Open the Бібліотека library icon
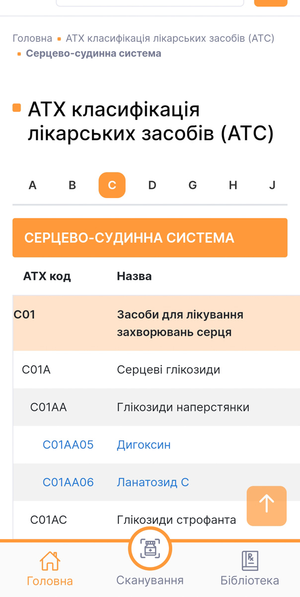This screenshot has width=300, height=597. pyautogui.click(x=250, y=561)
